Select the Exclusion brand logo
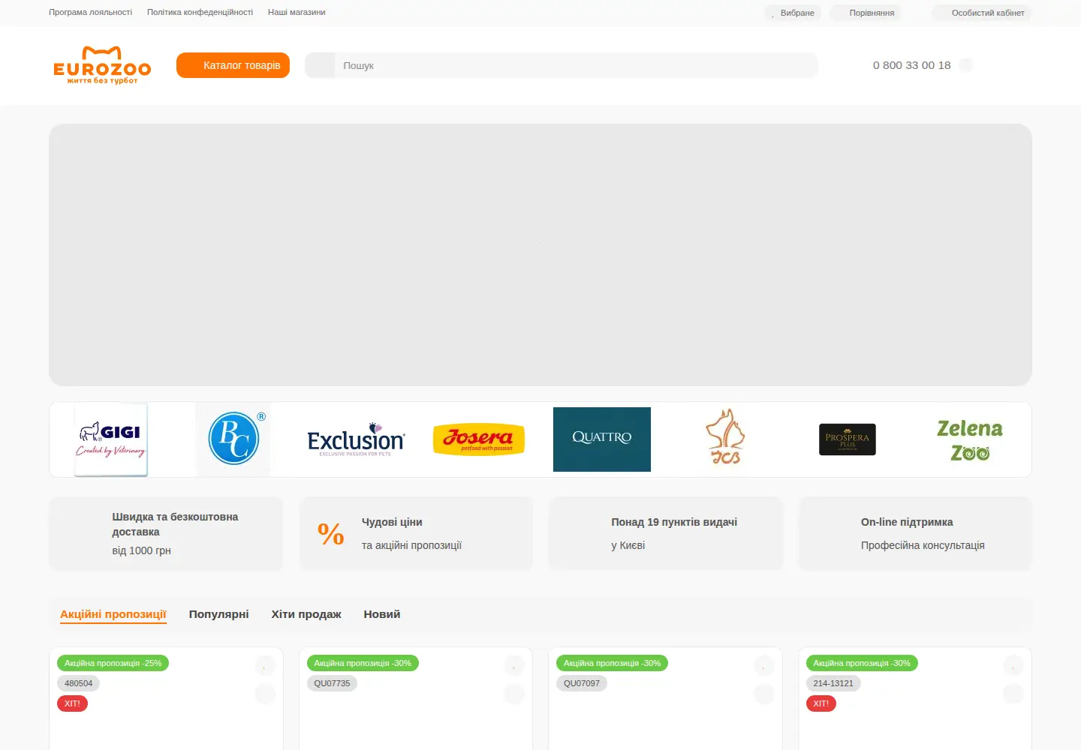 356,439
